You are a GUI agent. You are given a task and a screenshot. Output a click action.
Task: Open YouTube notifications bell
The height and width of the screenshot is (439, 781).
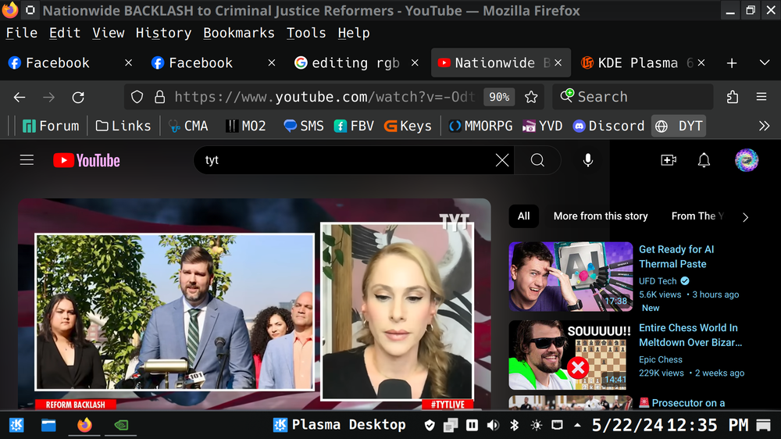point(704,160)
